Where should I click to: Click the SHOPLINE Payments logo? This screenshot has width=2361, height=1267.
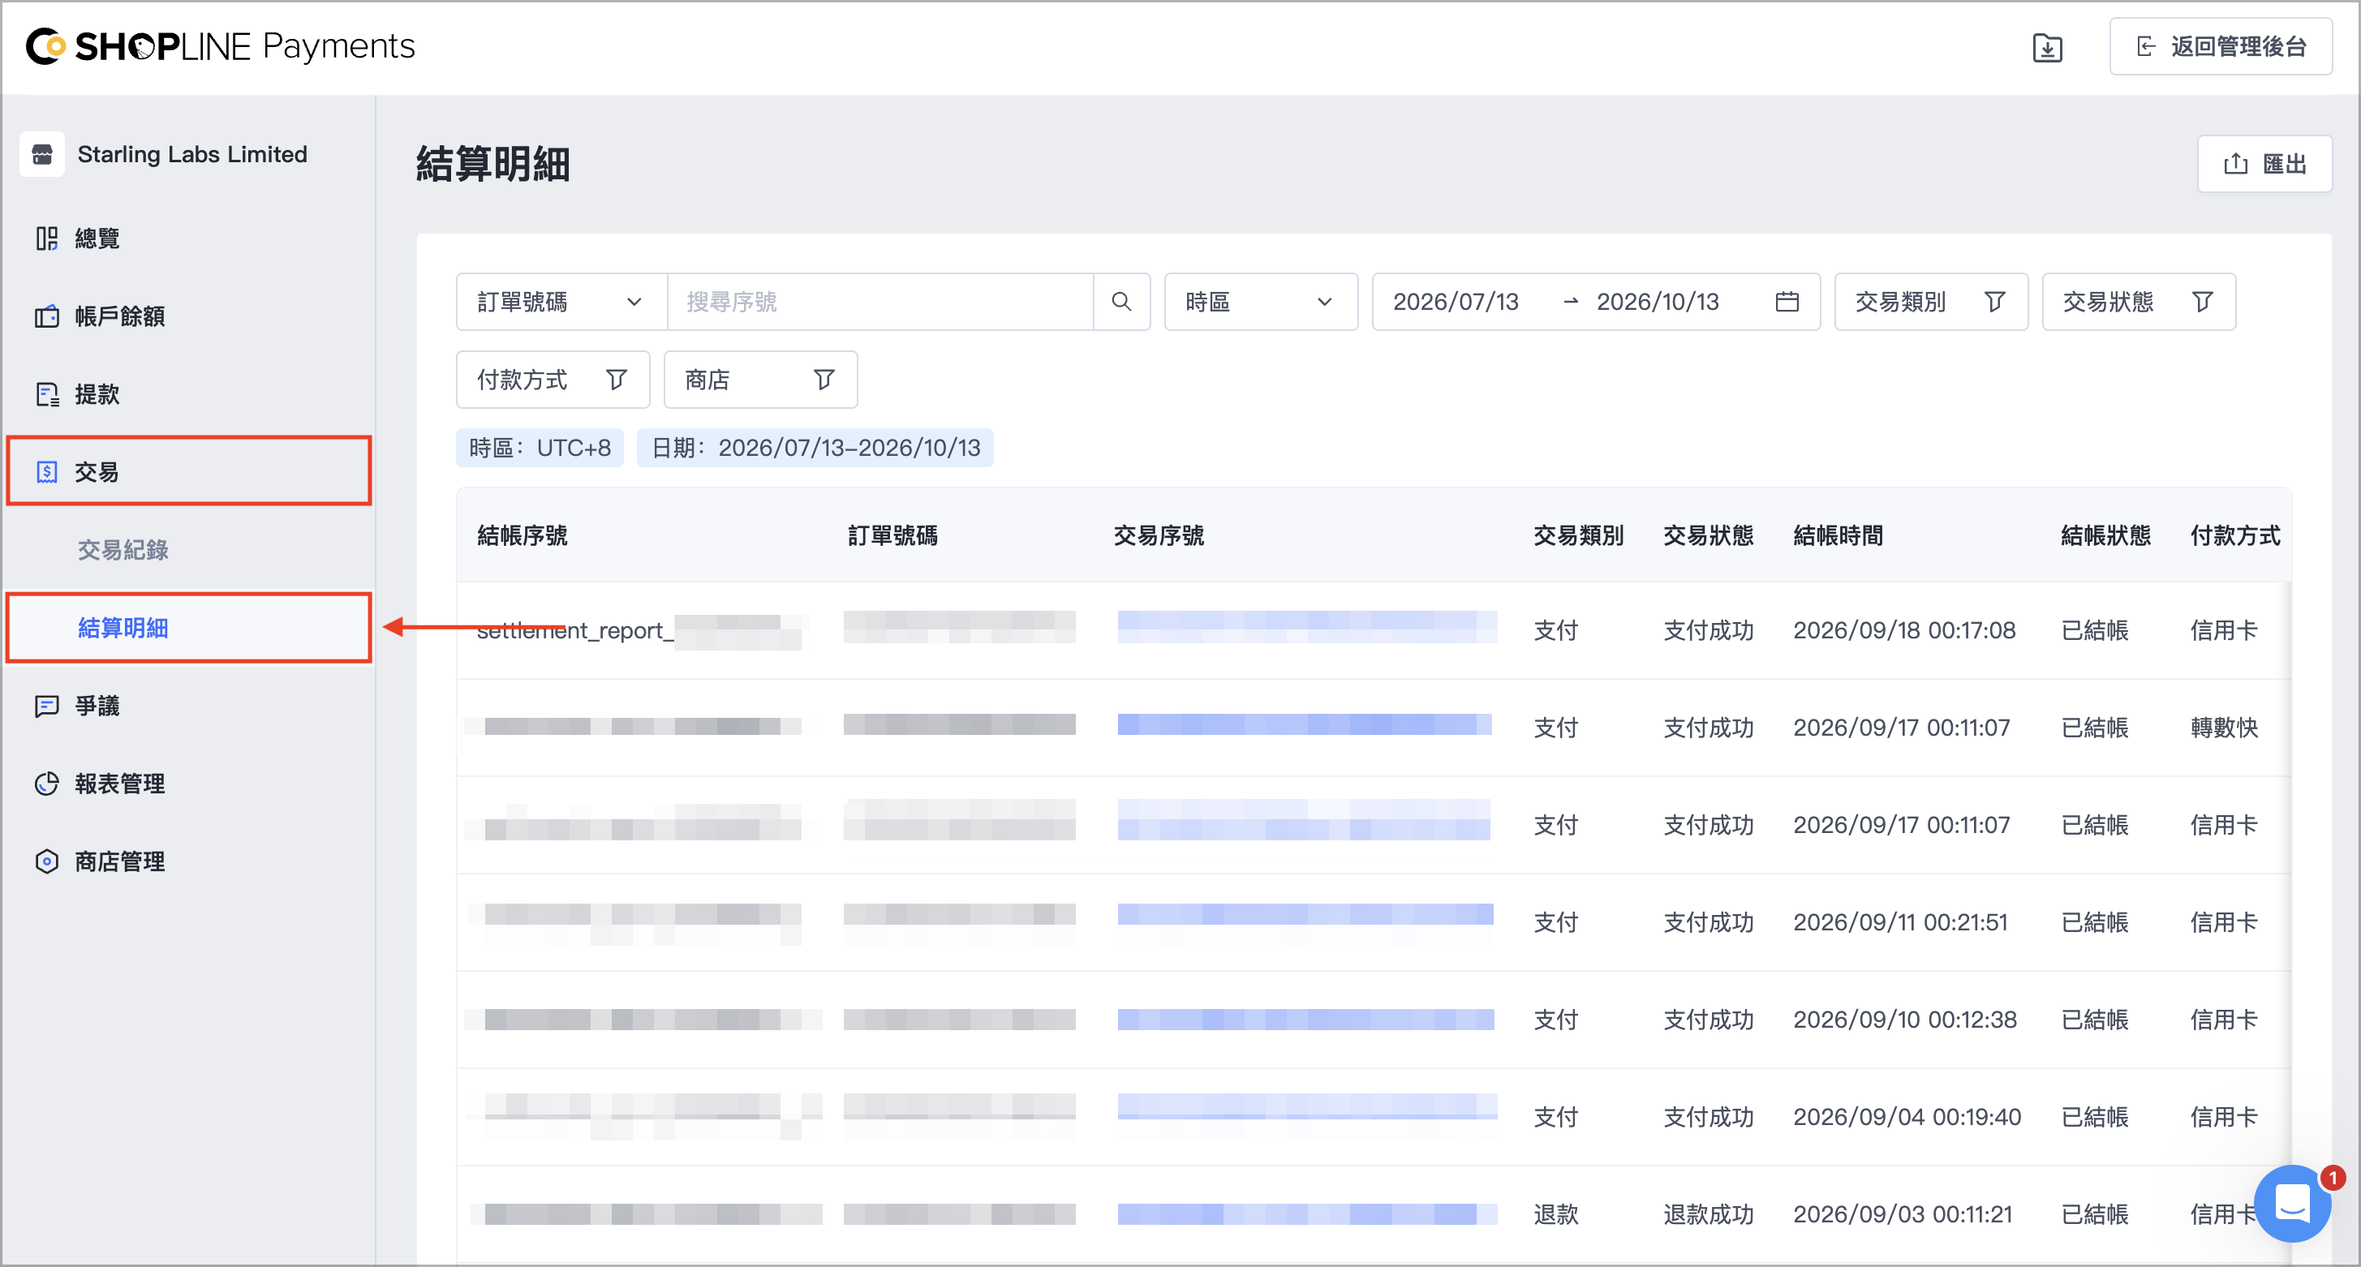pos(220,47)
